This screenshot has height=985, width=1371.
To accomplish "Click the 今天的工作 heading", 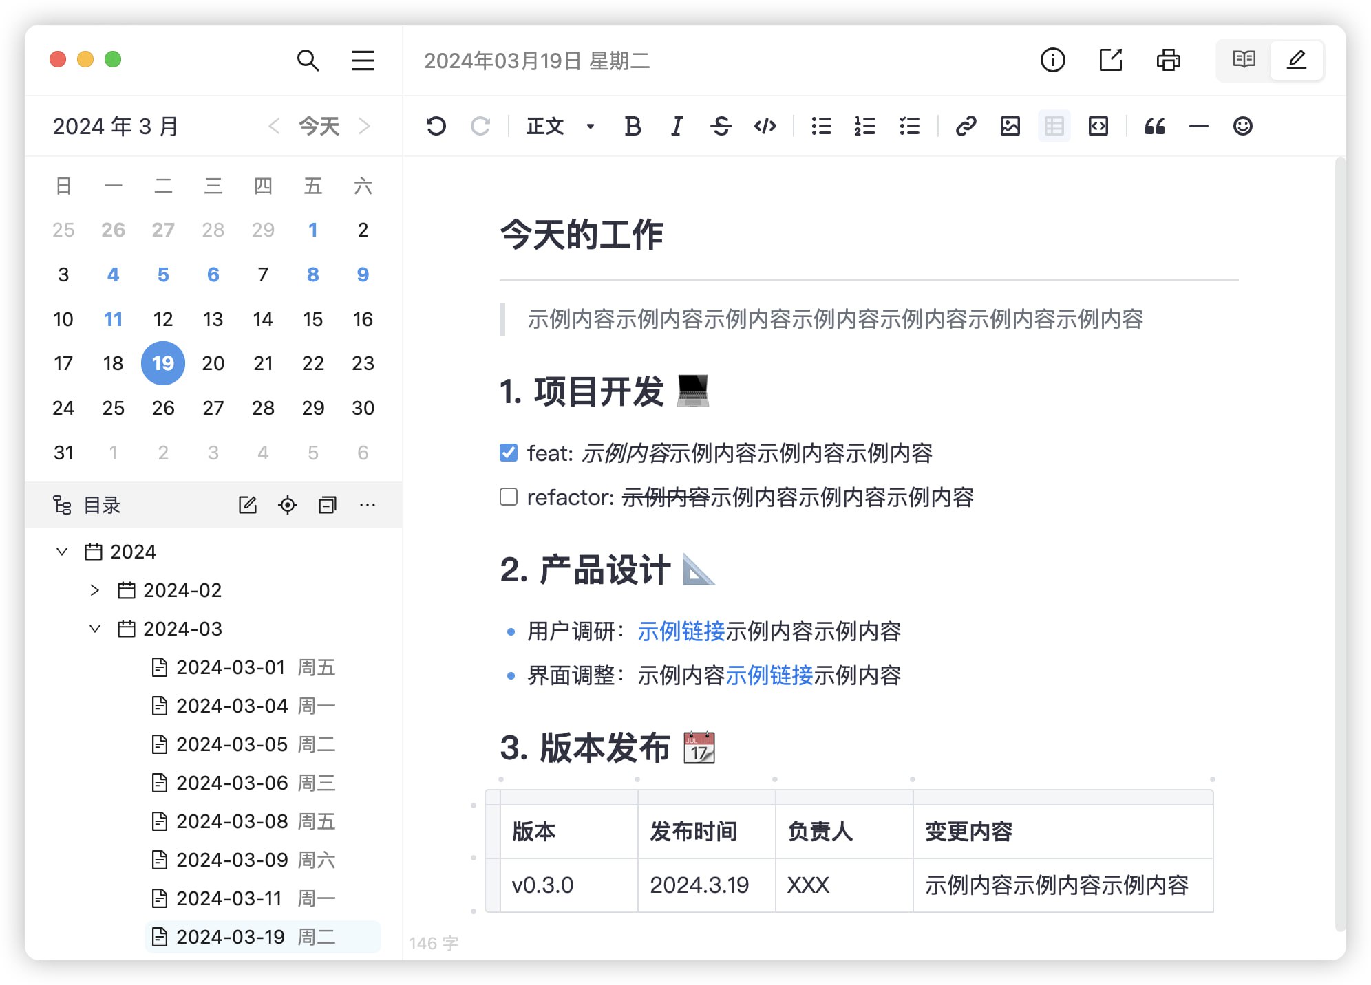I will (582, 235).
